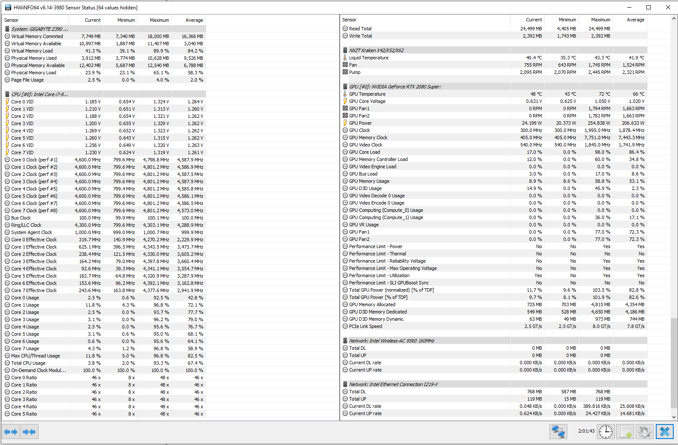The height and width of the screenshot is (445, 678).
Task: Select the System: GIGABYTE Z390 sensor group
Action: [105, 29]
